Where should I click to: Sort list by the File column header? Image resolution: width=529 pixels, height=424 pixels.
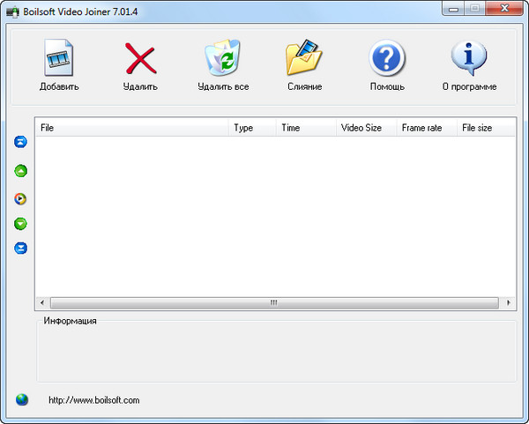[x=132, y=128]
